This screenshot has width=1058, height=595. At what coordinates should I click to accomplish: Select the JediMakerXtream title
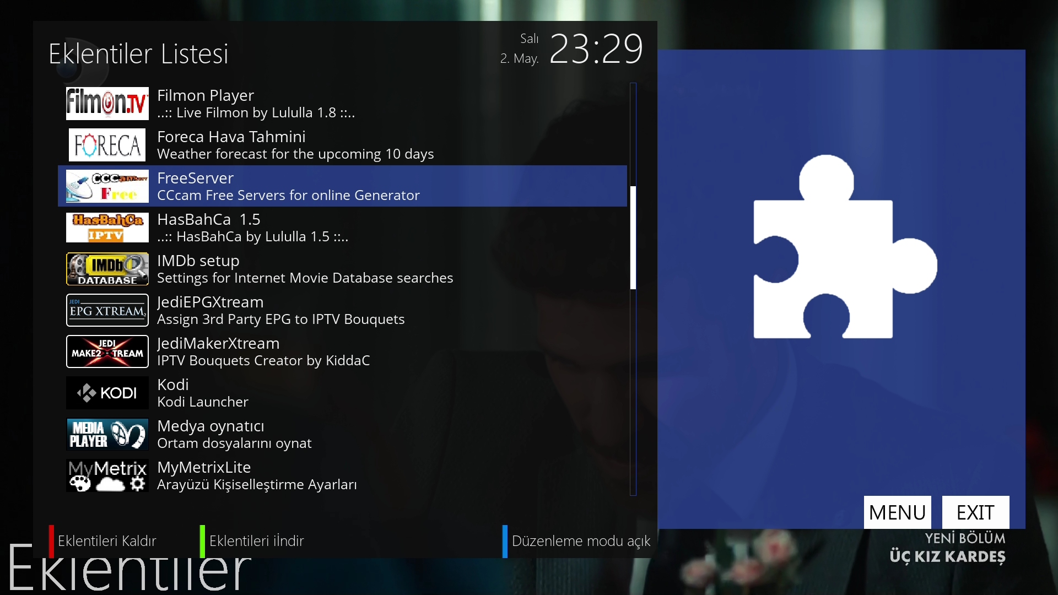pos(218,343)
